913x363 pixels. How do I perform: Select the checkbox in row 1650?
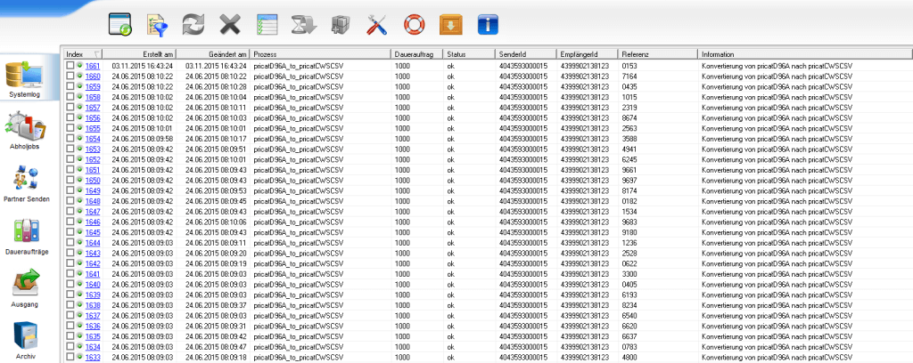(x=70, y=181)
